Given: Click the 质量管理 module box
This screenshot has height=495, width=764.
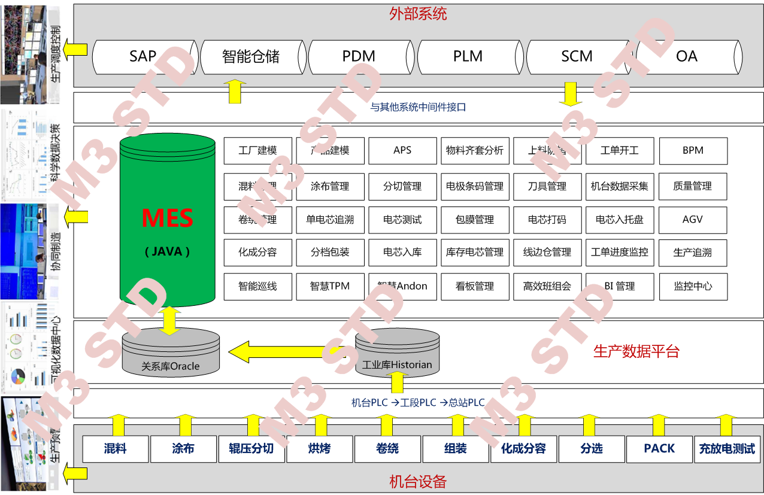Looking at the screenshot, I should pos(693,186).
